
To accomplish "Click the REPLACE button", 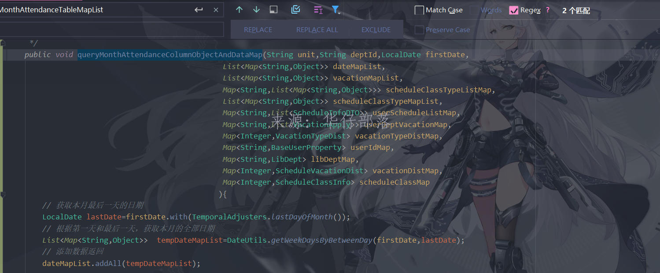I will pyautogui.click(x=258, y=30).
